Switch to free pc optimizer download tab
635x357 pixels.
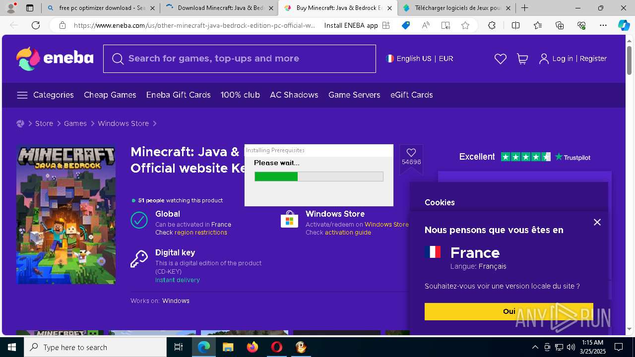[x=101, y=8]
